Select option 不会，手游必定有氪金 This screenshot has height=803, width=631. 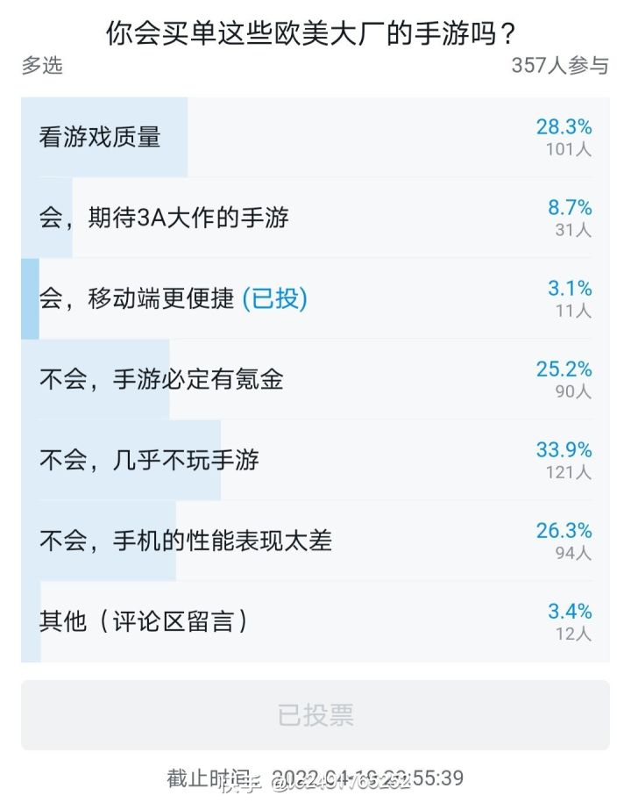pyautogui.click(x=315, y=379)
